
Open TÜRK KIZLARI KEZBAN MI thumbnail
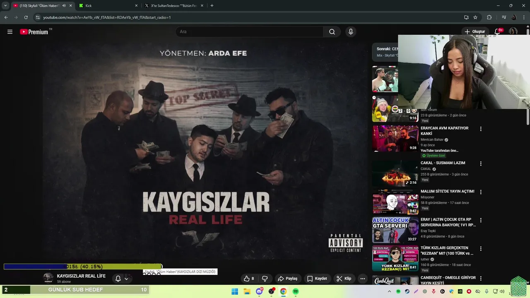(x=395, y=258)
